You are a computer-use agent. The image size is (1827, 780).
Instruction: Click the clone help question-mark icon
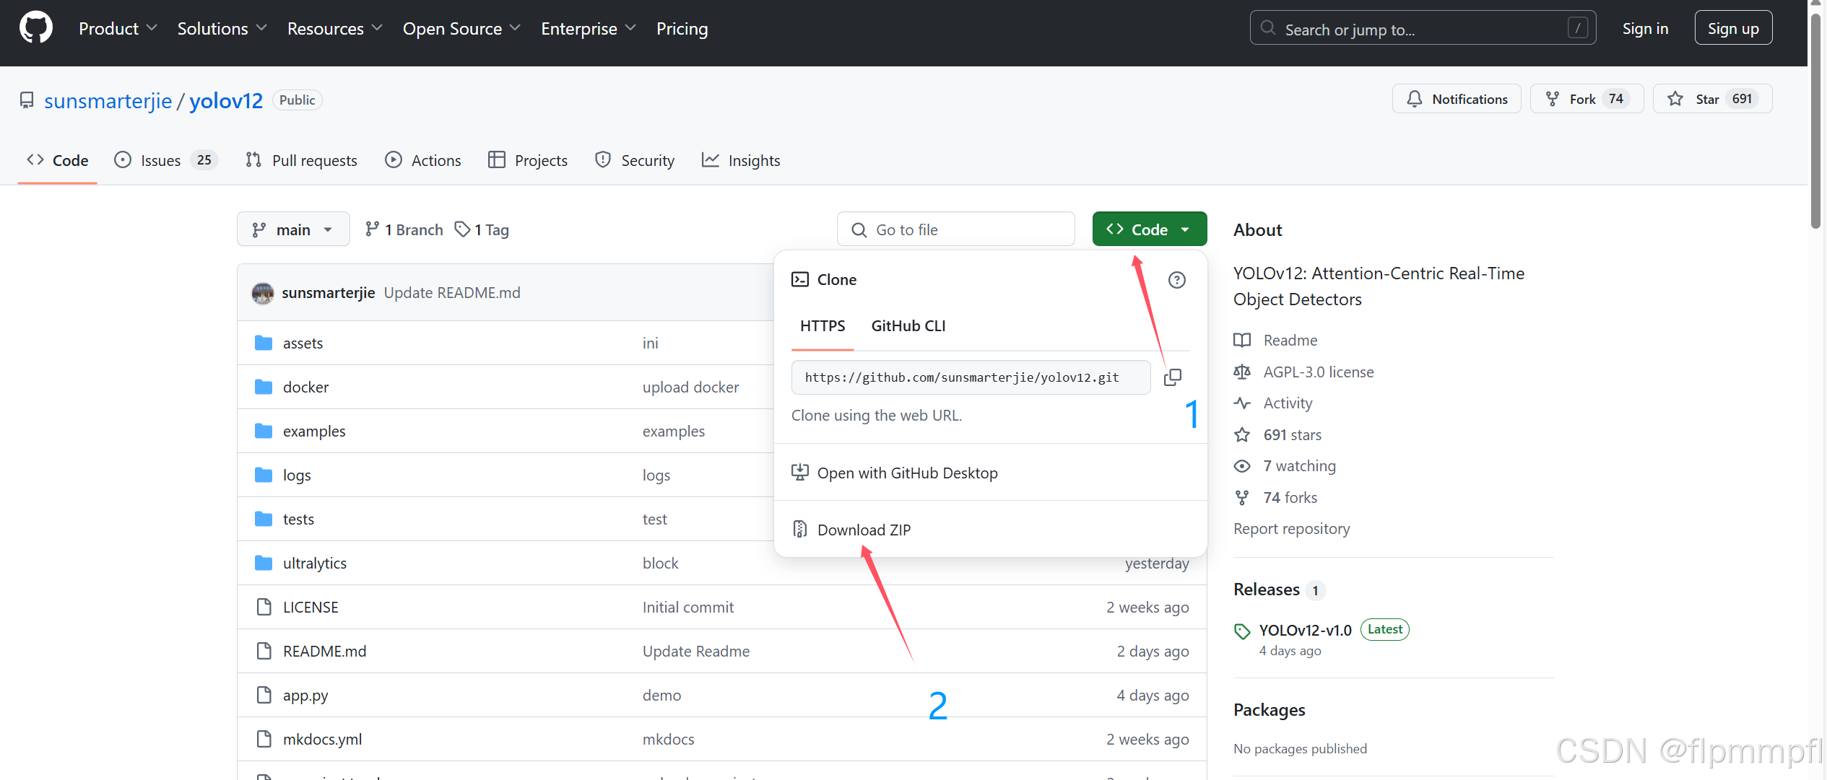1176,280
